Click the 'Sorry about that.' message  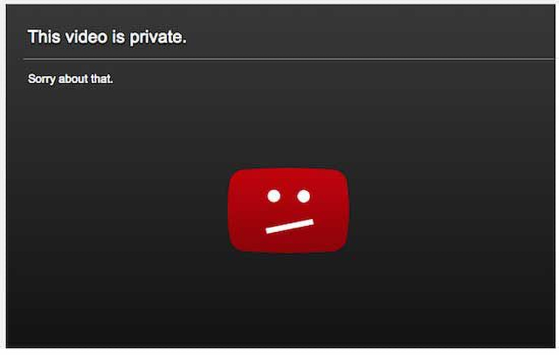pos(71,79)
